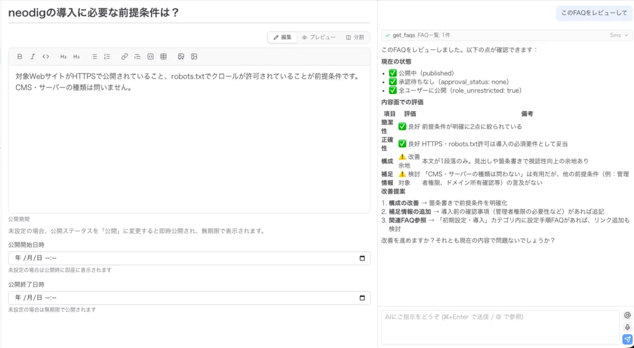The height and width of the screenshot is (348, 634).
Task: Click the microphone voice input icon
Action: pos(627,327)
